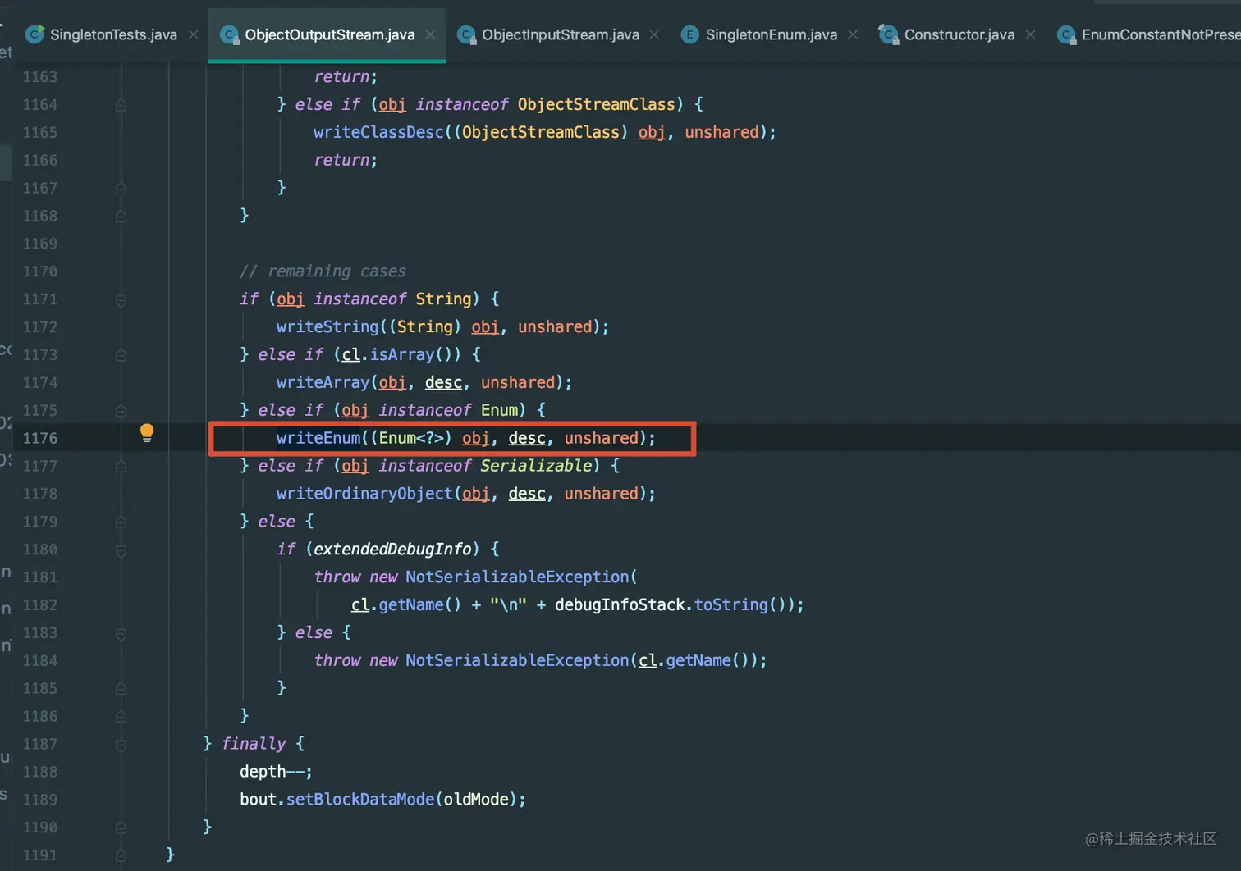The width and height of the screenshot is (1241, 871).
Task: Close the Constructor.java tab
Action: tap(1031, 34)
